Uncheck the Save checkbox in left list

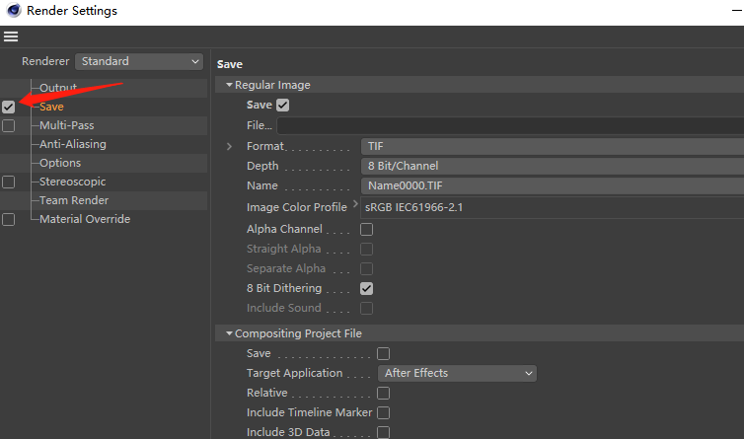[9, 107]
